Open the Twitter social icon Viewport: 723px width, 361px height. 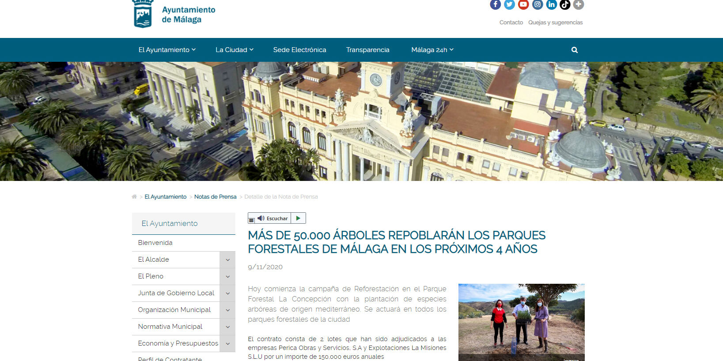(x=510, y=4)
